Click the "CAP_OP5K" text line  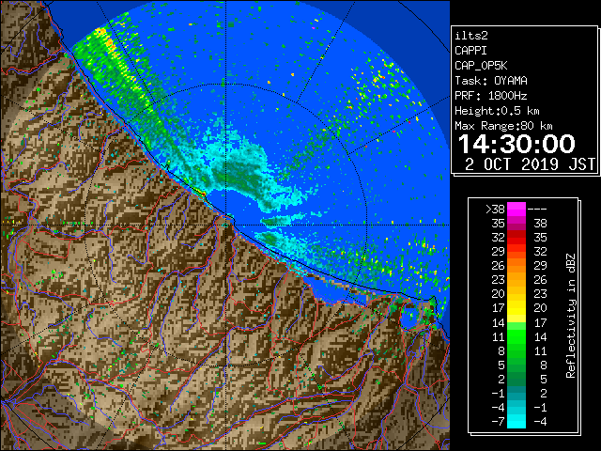481,66
